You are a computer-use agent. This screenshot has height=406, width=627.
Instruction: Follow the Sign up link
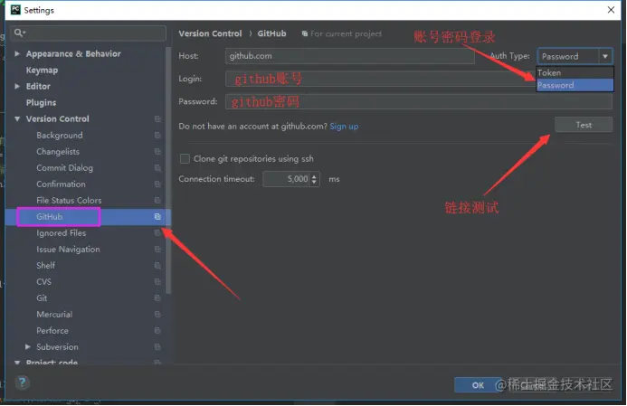[344, 127]
